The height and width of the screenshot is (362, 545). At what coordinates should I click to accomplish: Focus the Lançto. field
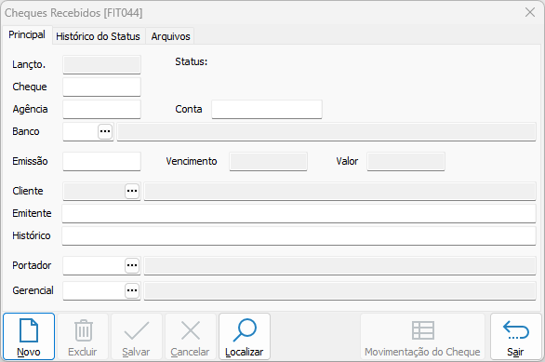(x=102, y=65)
